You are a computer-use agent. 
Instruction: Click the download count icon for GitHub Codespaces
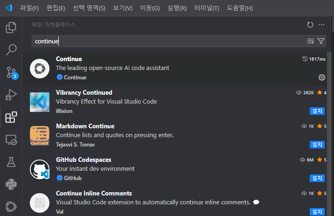[302, 160]
